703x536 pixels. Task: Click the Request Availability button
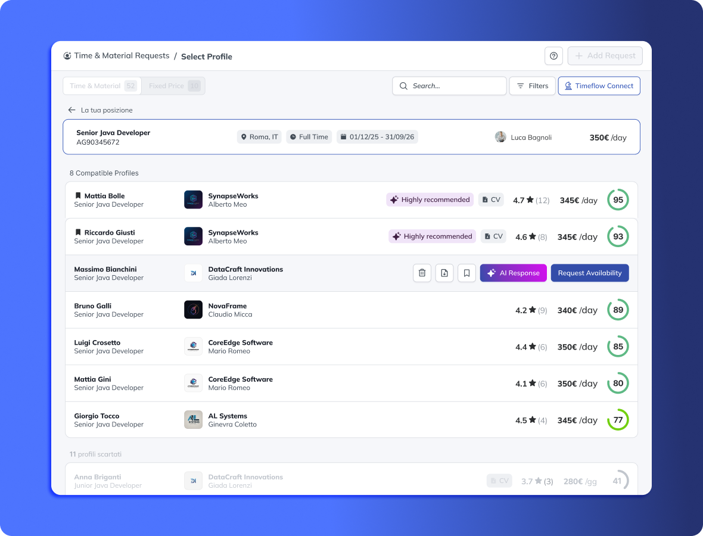[589, 273]
